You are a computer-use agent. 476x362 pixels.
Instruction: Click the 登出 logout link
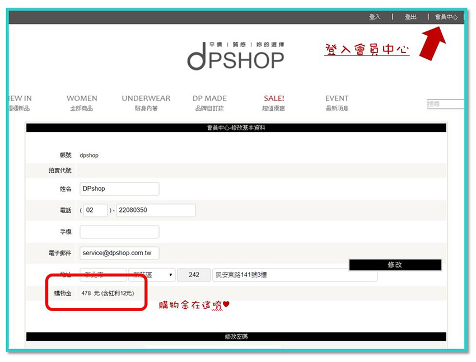point(410,17)
